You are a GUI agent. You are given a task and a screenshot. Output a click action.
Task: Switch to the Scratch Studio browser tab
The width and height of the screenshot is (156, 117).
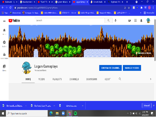pos(98,2)
